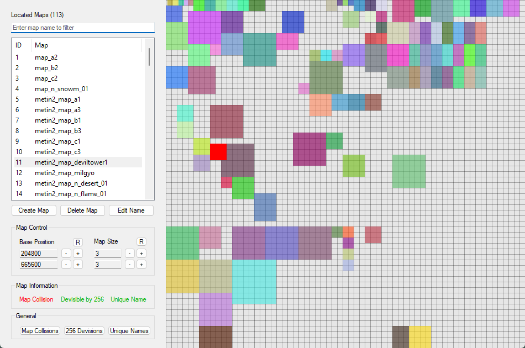This screenshot has width=525, height=348.
Task: Click the Map Collisions button
Action: 40,330
